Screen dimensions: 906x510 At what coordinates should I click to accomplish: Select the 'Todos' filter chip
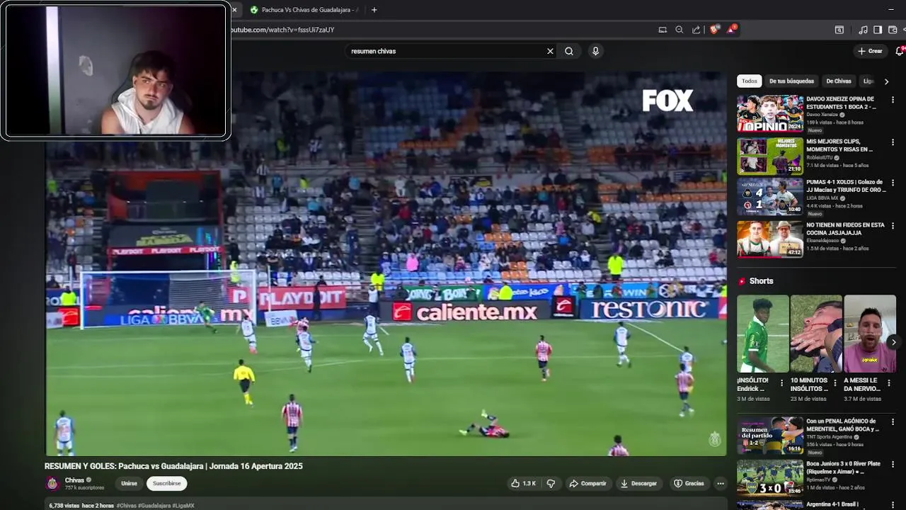coord(749,81)
